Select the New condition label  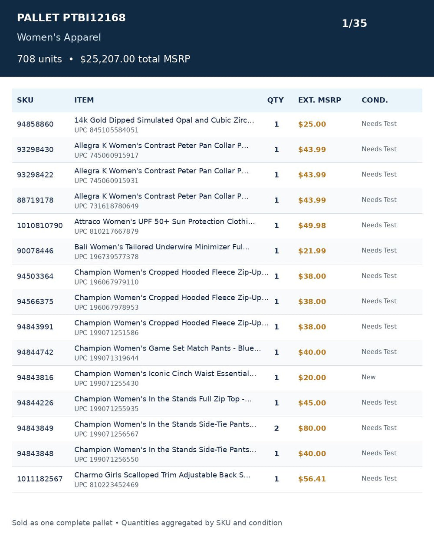click(368, 377)
